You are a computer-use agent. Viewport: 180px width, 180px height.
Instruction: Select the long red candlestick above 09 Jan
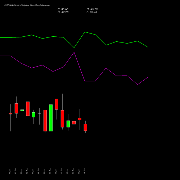coord(45,121)
